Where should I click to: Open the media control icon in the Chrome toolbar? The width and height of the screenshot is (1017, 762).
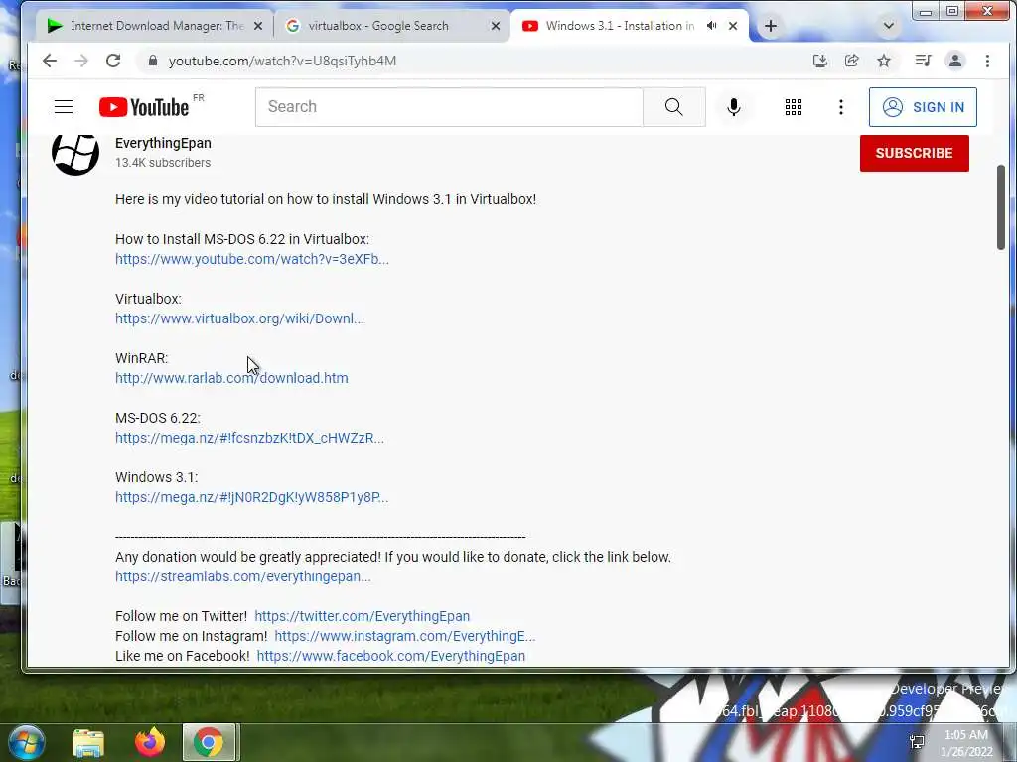pyautogui.click(x=923, y=61)
